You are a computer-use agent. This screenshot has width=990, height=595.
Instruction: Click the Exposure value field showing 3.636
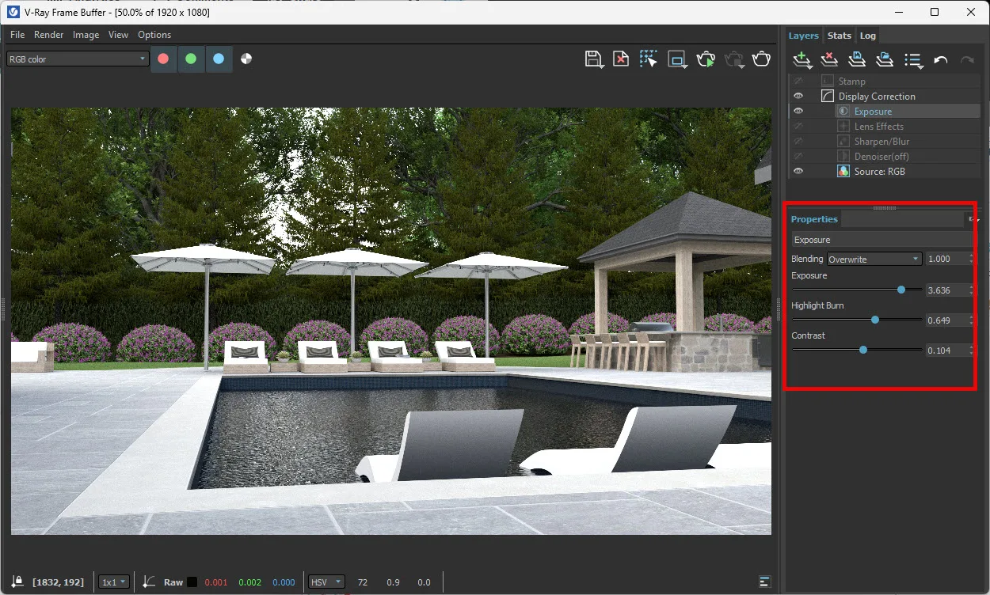coord(946,290)
